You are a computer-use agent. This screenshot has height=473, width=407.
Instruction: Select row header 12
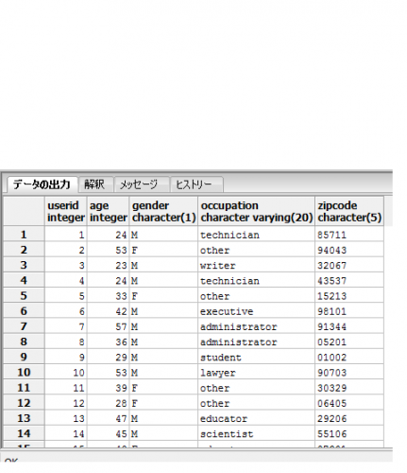[24, 403]
